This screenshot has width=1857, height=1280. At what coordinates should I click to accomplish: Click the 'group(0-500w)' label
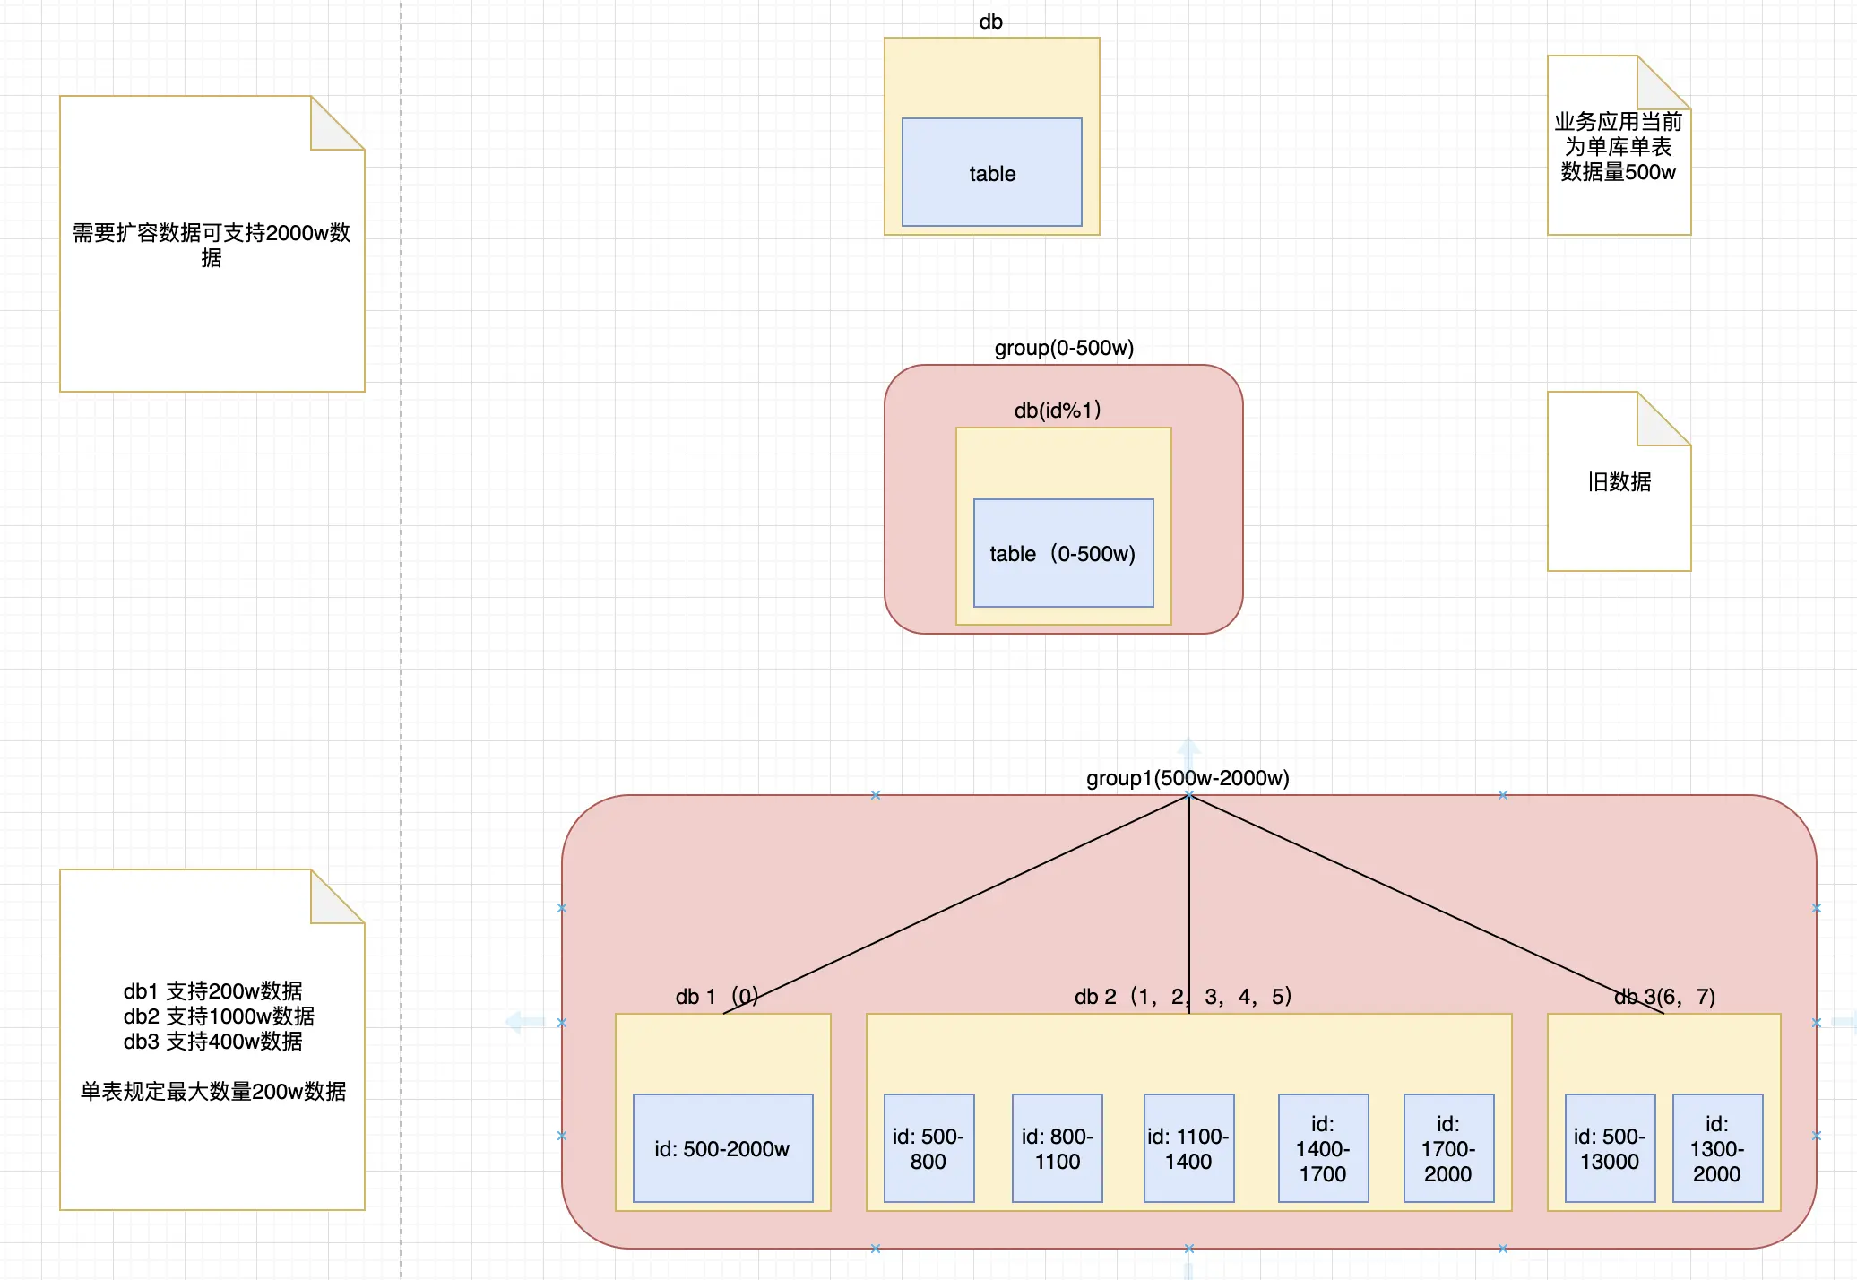1064,348
